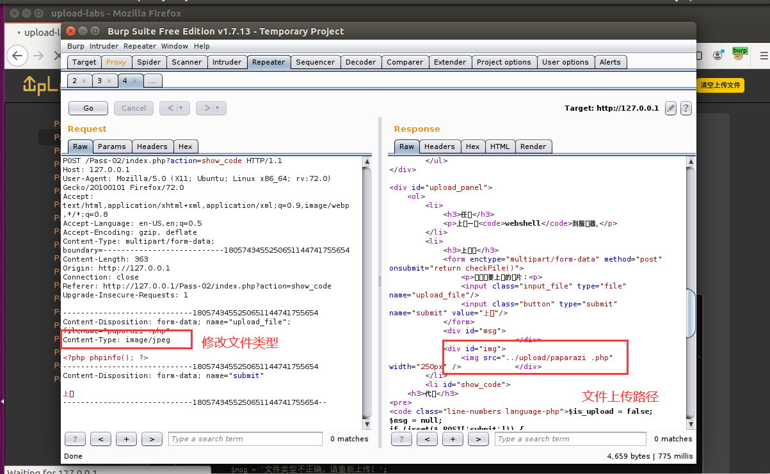Show response Hex tab
The image size is (770, 474).
tap(473, 146)
